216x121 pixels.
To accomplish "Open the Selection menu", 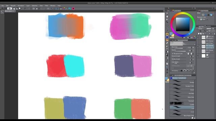I will [x=34, y=6].
